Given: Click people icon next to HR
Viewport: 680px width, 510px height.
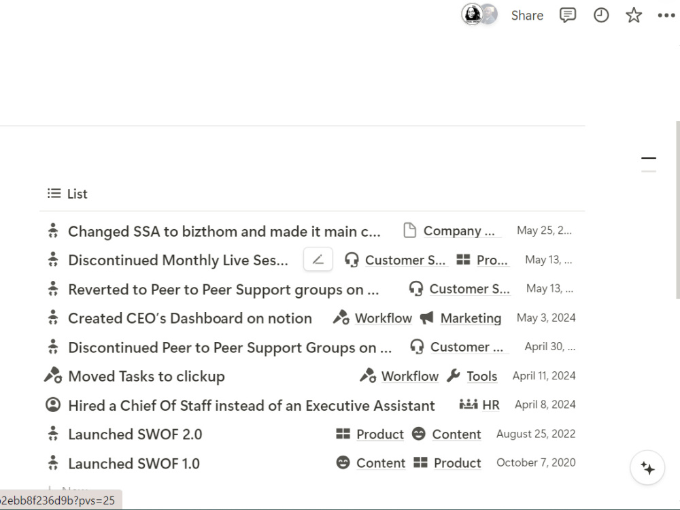Looking at the screenshot, I should pyautogui.click(x=469, y=404).
